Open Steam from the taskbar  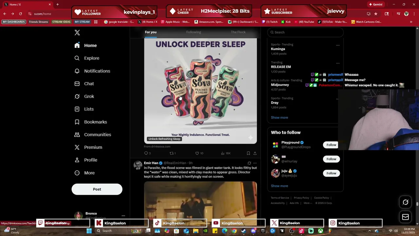tap(244, 231)
